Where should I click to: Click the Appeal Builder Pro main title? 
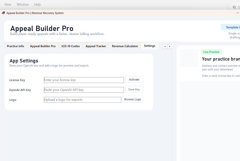[42, 28]
